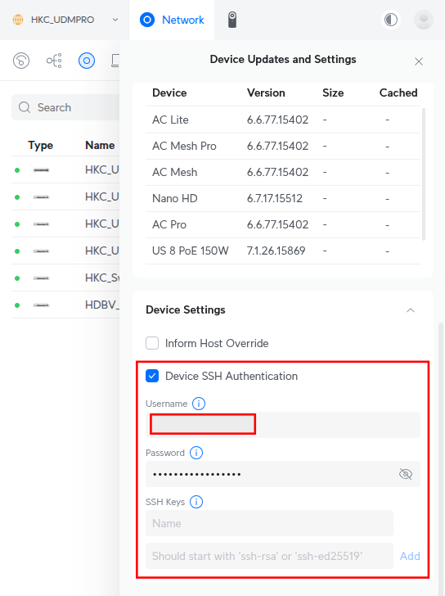The image size is (445, 596).
Task: Open the dashboard gauge icon in sidebar
Action: (x=21, y=61)
